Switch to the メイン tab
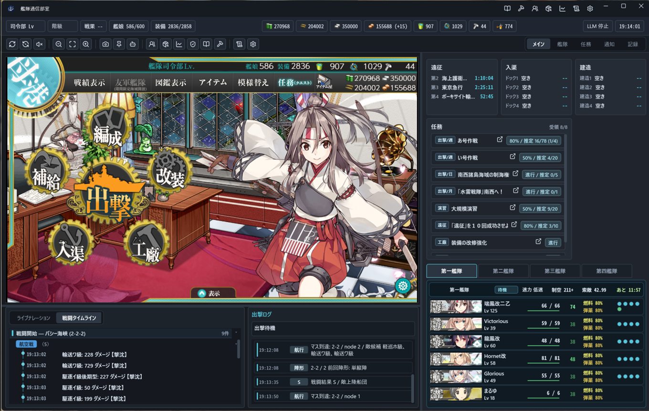The width and height of the screenshot is (649, 411). (x=538, y=44)
